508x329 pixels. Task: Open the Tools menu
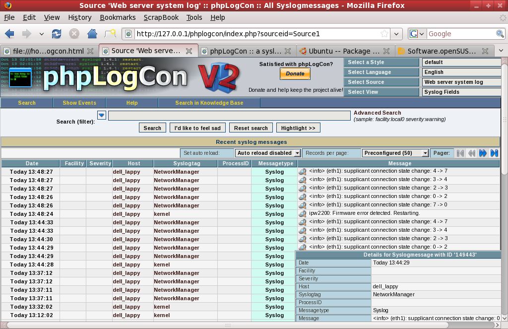tap(194, 17)
